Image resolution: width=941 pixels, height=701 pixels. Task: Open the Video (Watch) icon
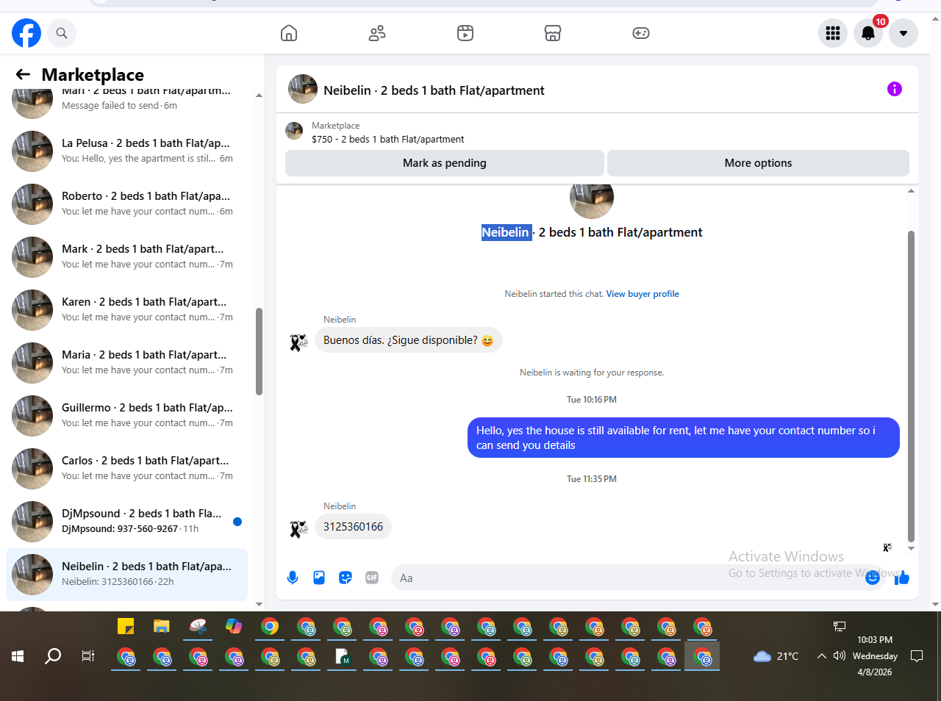(x=465, y=33)
